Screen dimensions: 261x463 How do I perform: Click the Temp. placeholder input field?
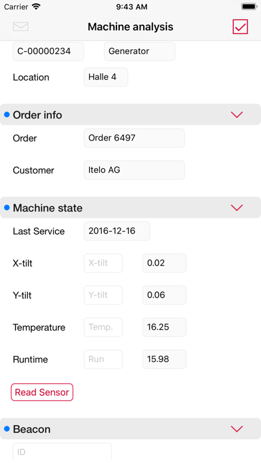pyautogui.click(x=103, y=327)
